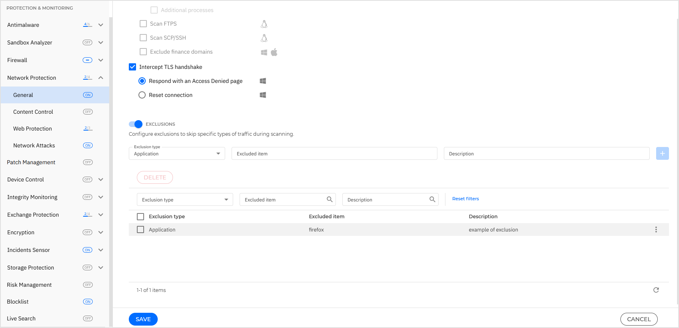Click the Excluded item input field

coord(334,154)
